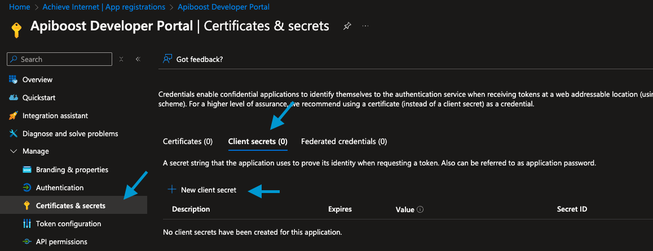Click the Branding & properties icon
Viewport: 653px width, 251px height.
(27, 169)
